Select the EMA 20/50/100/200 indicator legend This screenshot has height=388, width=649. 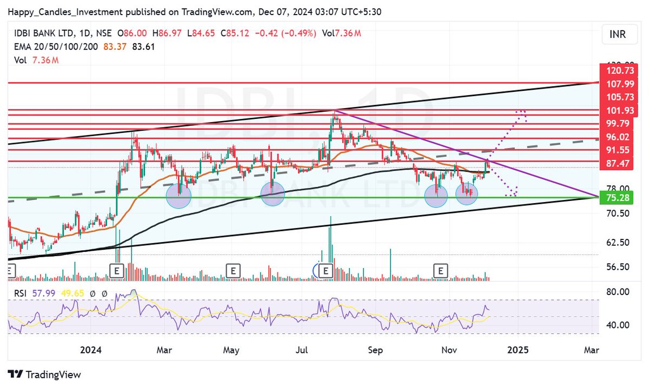pos(56,46)
